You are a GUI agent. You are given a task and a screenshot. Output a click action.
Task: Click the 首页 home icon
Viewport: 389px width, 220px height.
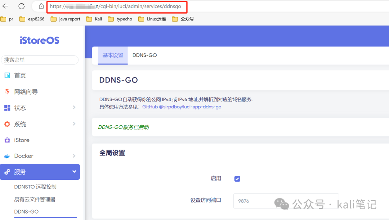pyautogui.click(x=7, y=75)
